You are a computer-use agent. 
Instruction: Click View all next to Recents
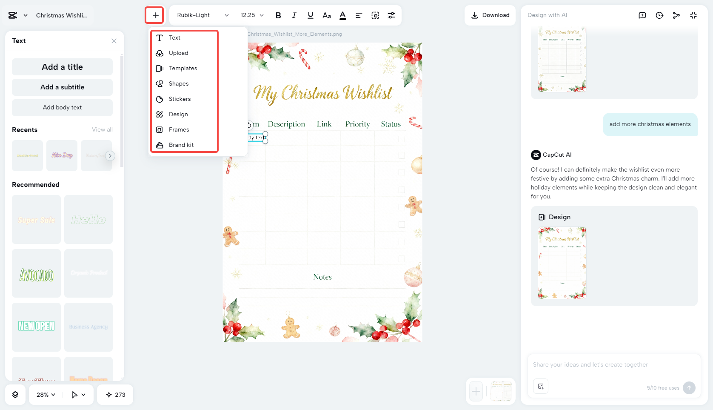click(102, 129)
